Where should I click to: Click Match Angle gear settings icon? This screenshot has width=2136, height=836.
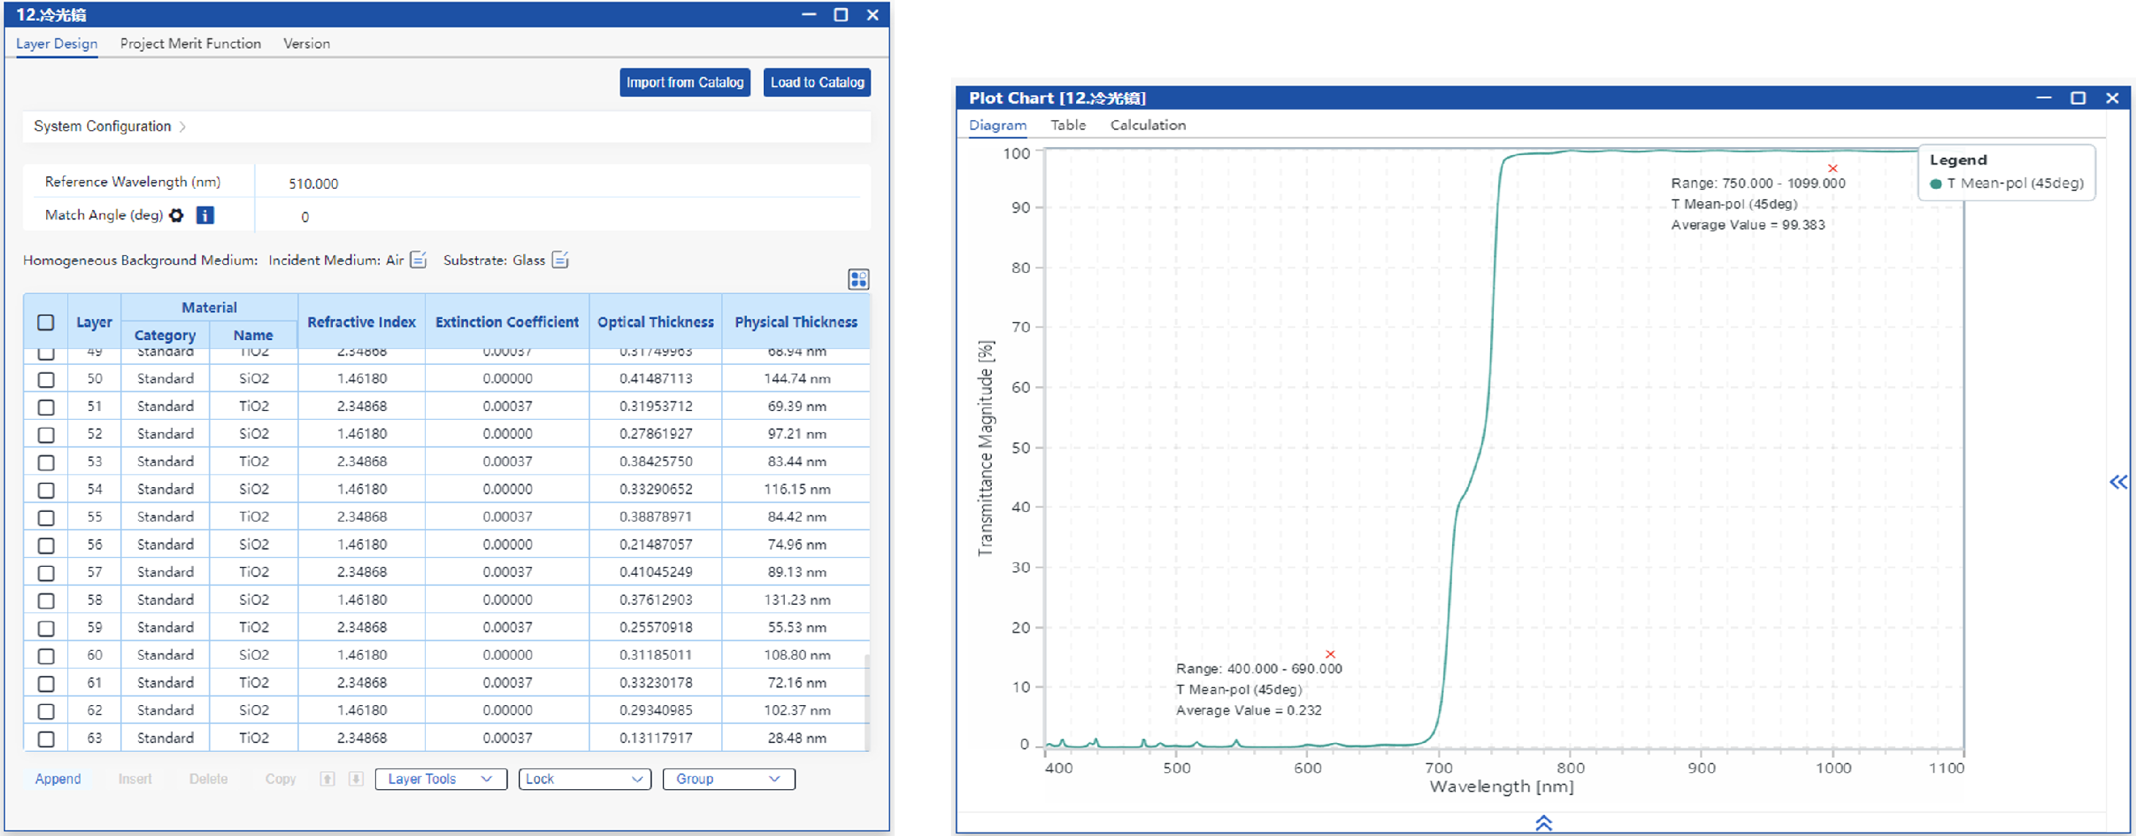point(176,216)
